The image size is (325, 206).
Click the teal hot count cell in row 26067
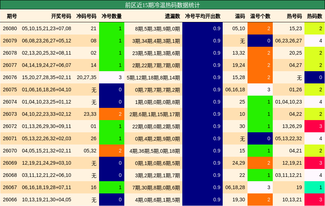click(x=315, y=187)
